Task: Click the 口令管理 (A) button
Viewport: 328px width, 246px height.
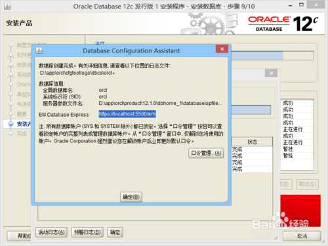Action: [x=206, y=153]
